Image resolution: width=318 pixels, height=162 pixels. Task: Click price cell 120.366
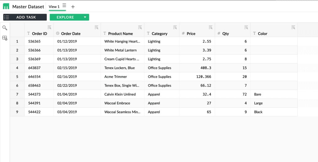pos(197,77)
